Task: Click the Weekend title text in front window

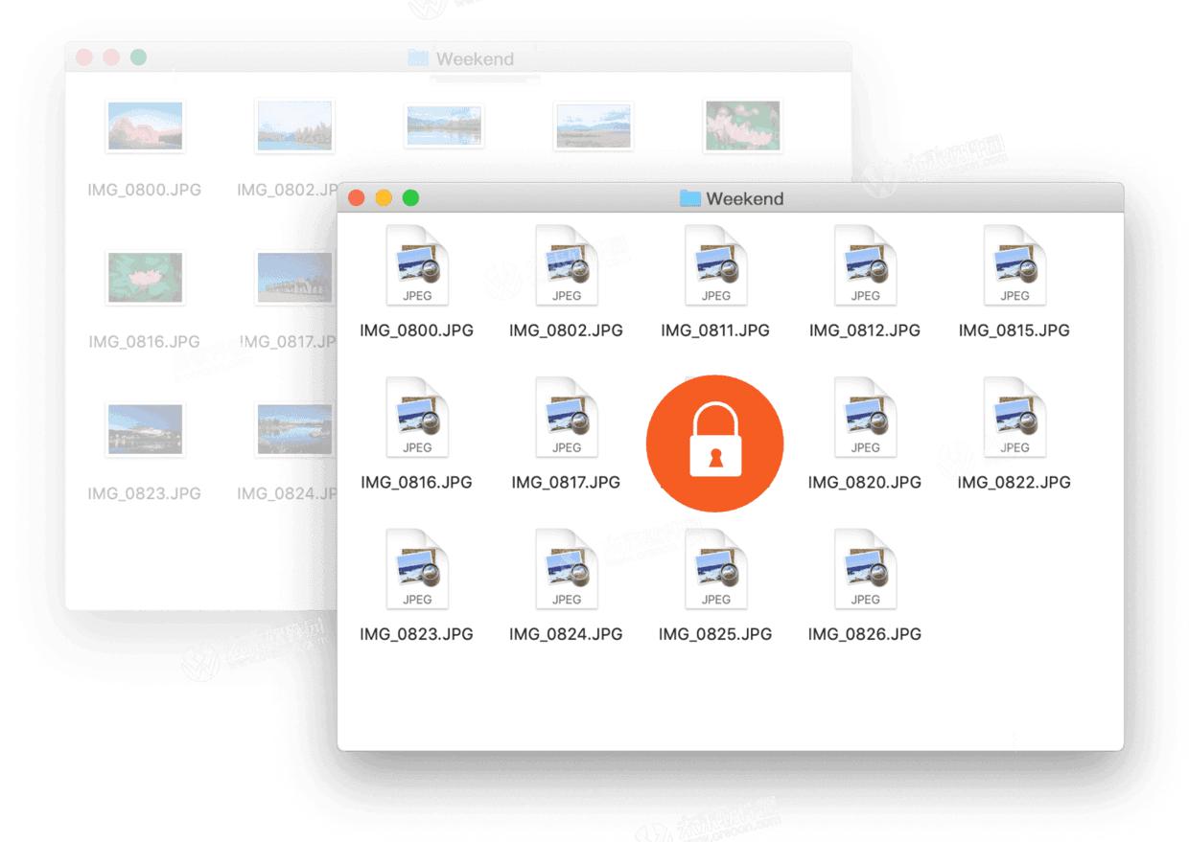Action: tap(745, 198)
